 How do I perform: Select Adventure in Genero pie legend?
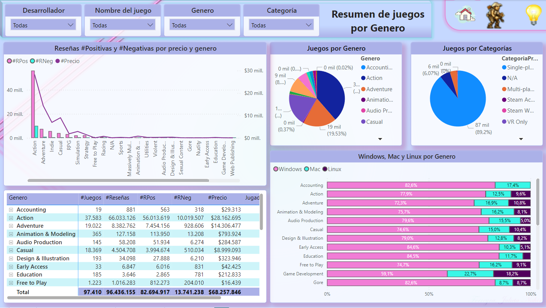(x=377, y=89)
